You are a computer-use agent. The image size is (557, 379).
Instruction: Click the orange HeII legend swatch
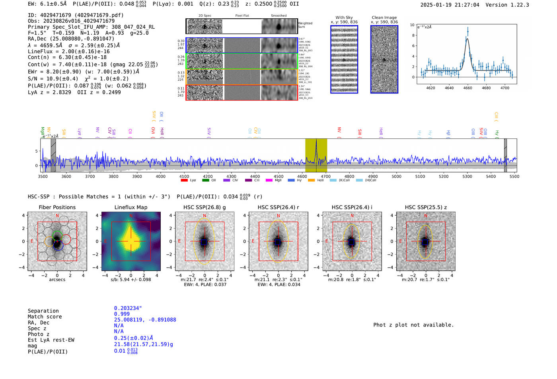[x=312, y=180]
